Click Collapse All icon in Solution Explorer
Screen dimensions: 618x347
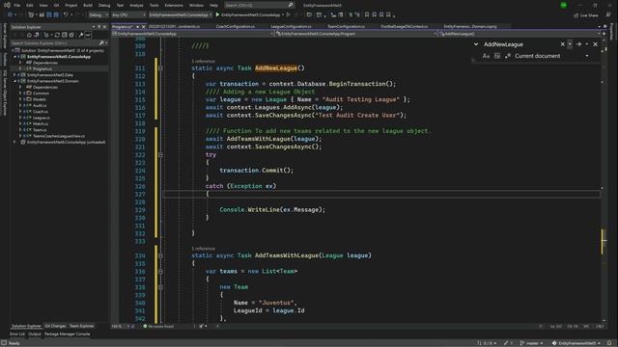[x=65, y=35]
